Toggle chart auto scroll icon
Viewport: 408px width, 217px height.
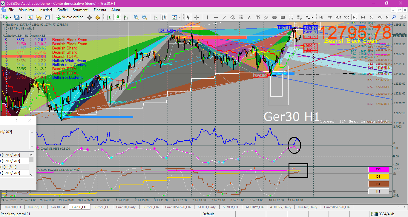point(155,17)
